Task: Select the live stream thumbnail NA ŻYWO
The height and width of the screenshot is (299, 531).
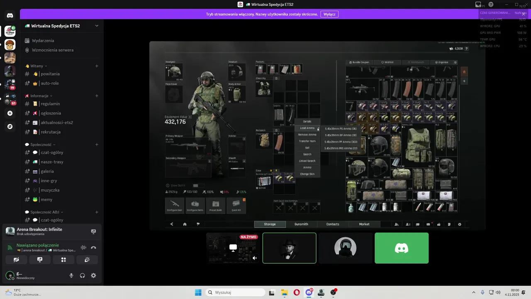Action: pos(233,248)
